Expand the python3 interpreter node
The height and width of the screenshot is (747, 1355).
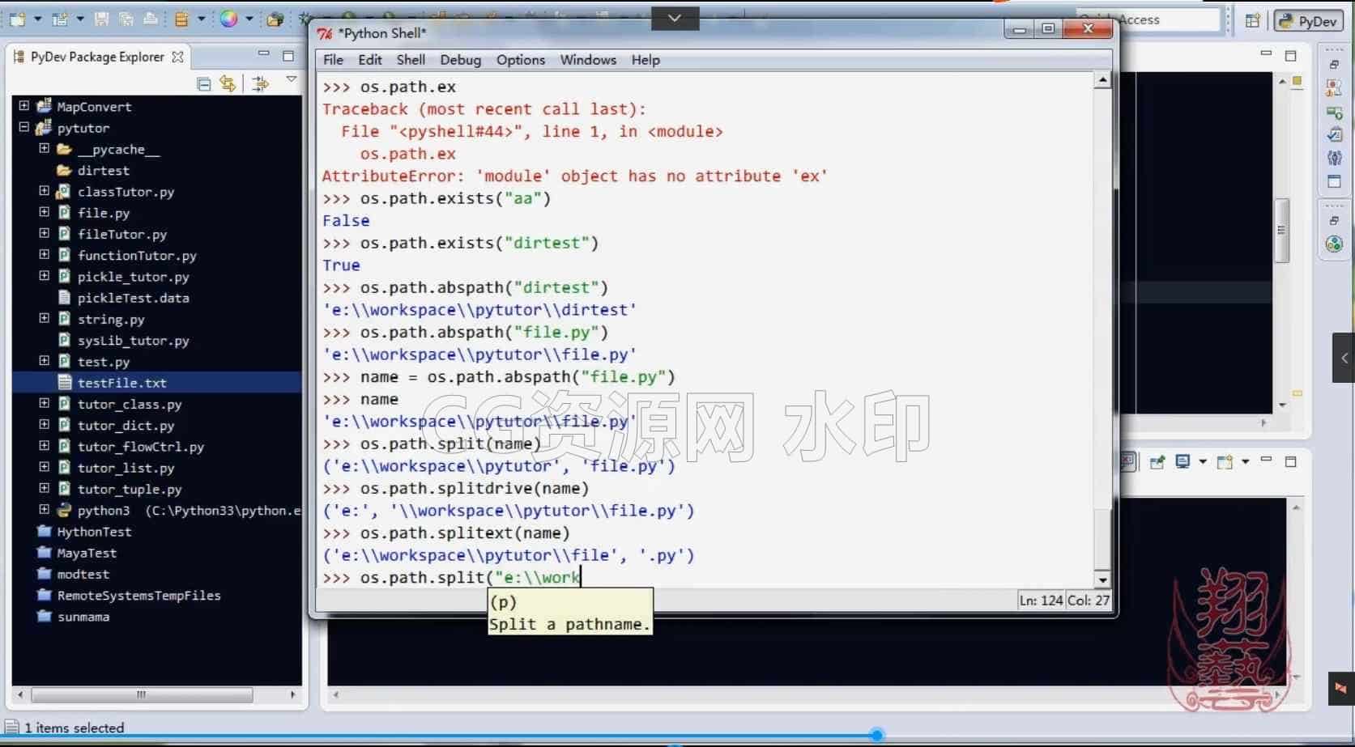click(x=45, y=509)
